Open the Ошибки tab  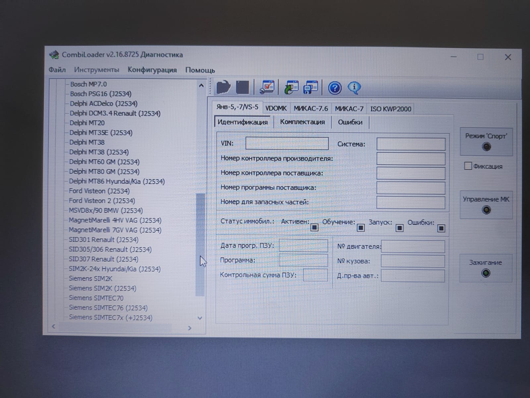[350, 122]
